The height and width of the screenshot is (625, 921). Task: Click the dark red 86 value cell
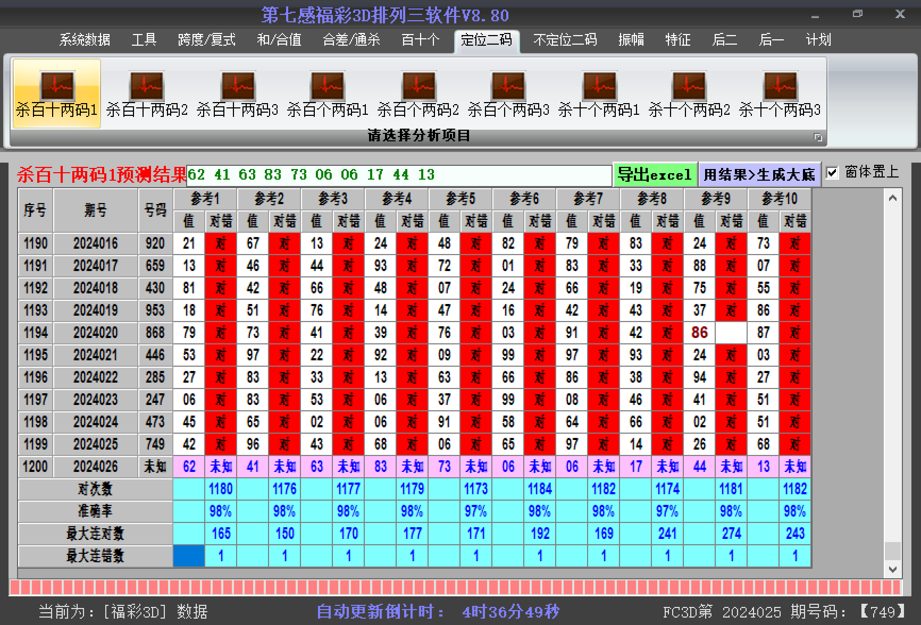pyautogui.click(x=700, y=333)
